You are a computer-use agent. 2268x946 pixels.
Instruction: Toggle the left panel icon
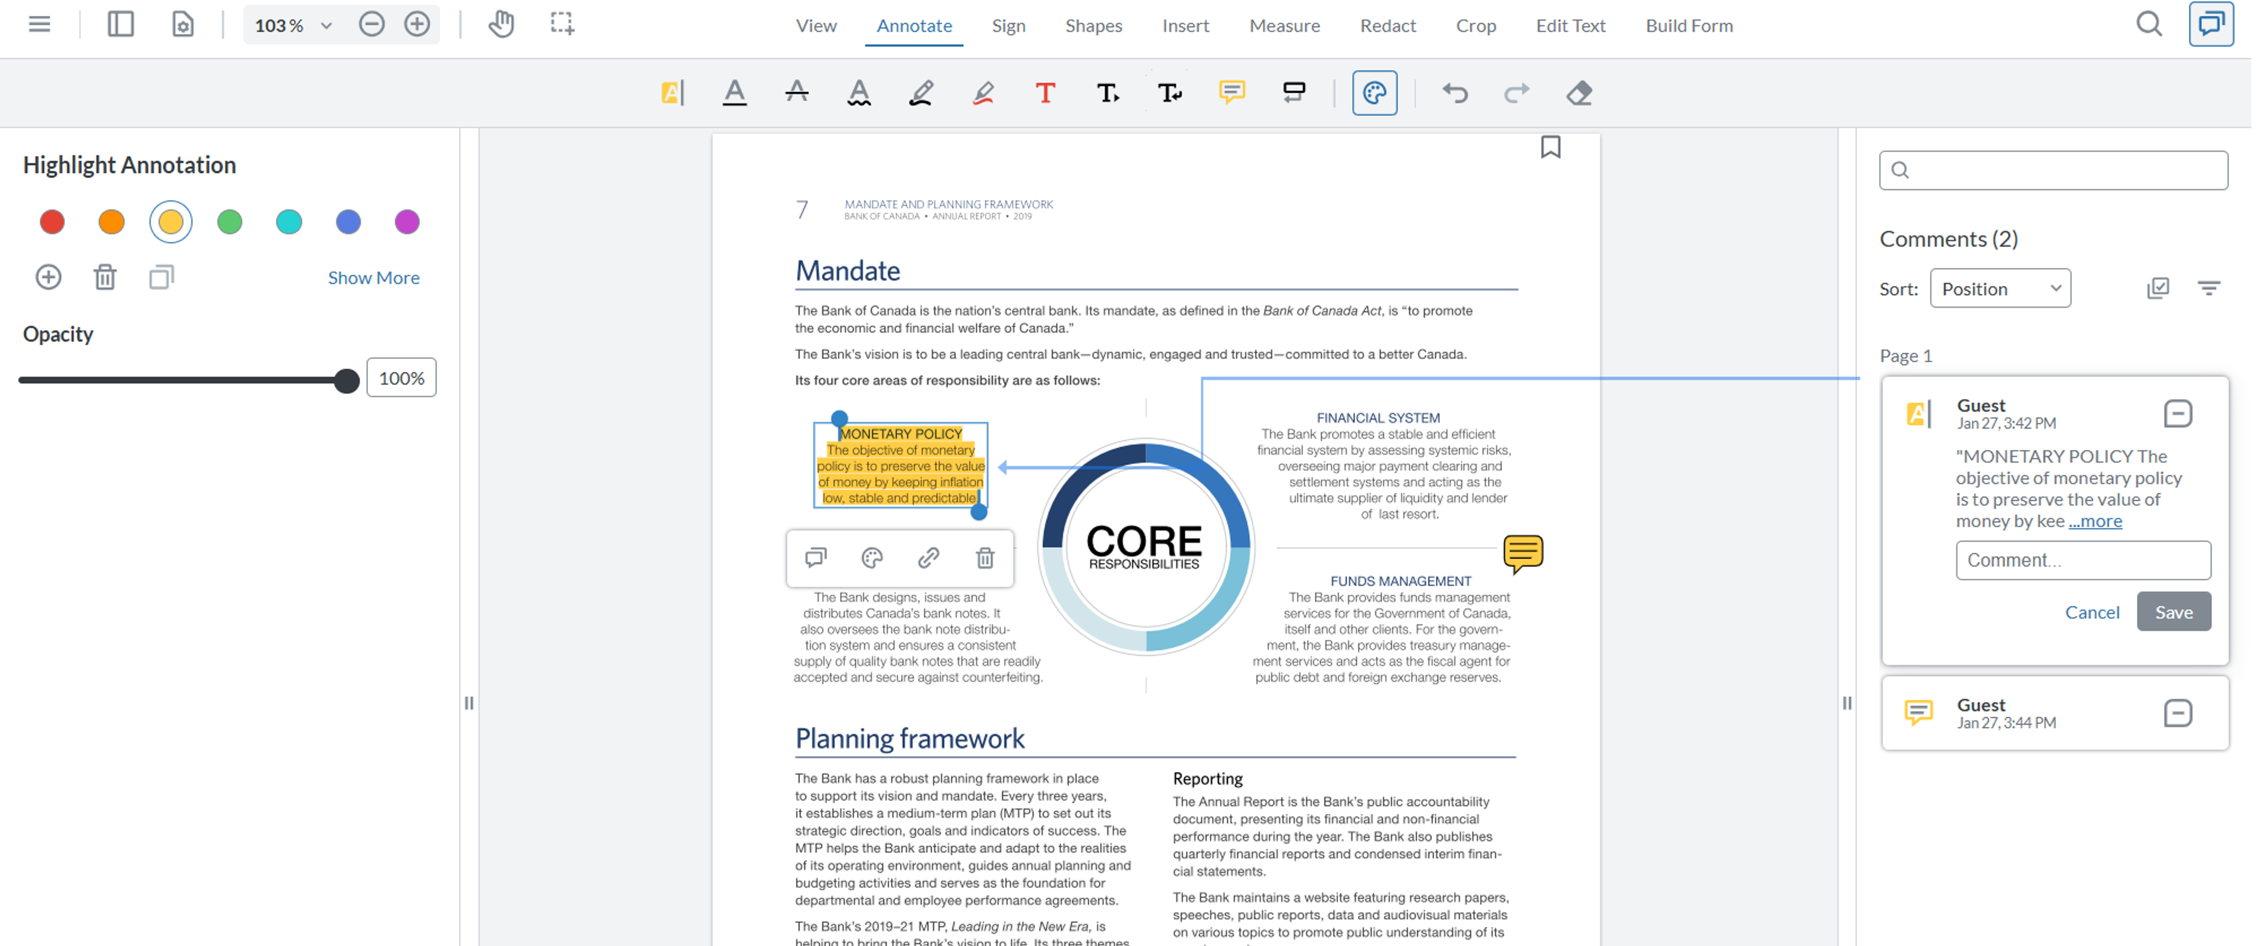pyautogui.click(x=120, y=25)
